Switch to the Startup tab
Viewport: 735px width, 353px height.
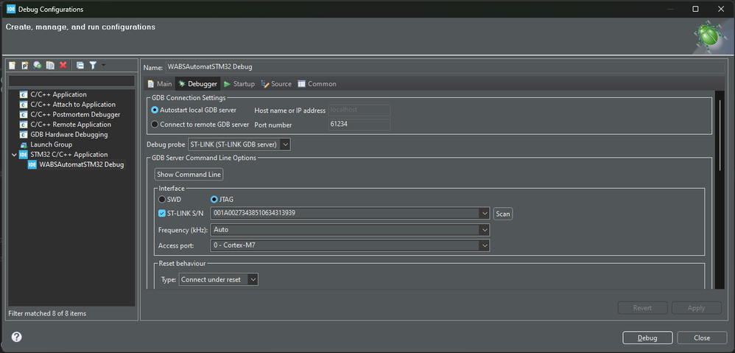(x=239, y=84)
